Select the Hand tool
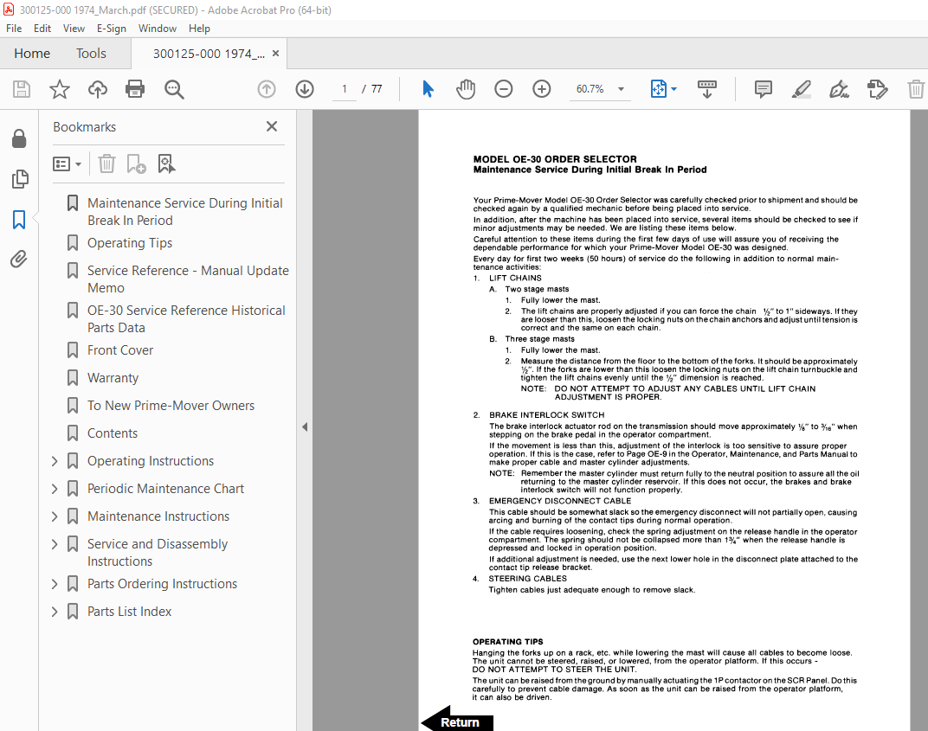Image resolution: width=928 pixels, height=731 pixels. pos(466,88)
